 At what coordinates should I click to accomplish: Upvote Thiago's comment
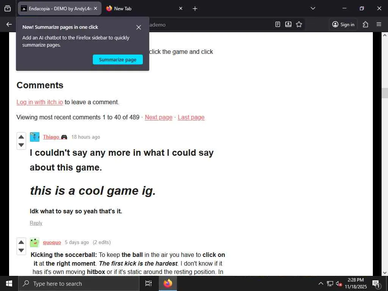(x=21, y=137)
